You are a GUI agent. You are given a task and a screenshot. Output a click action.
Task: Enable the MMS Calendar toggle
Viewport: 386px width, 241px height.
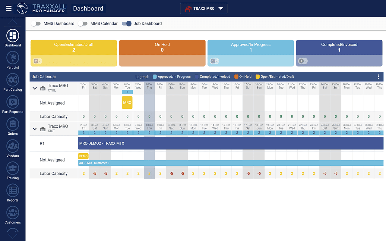[83, 23]
